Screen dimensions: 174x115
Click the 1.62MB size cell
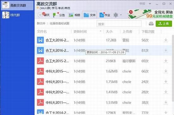point(112,71)
